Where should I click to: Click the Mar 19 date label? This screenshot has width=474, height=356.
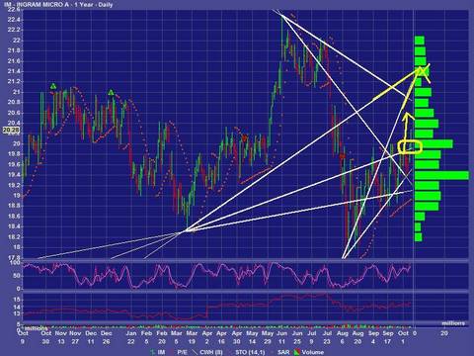(192, 337)
